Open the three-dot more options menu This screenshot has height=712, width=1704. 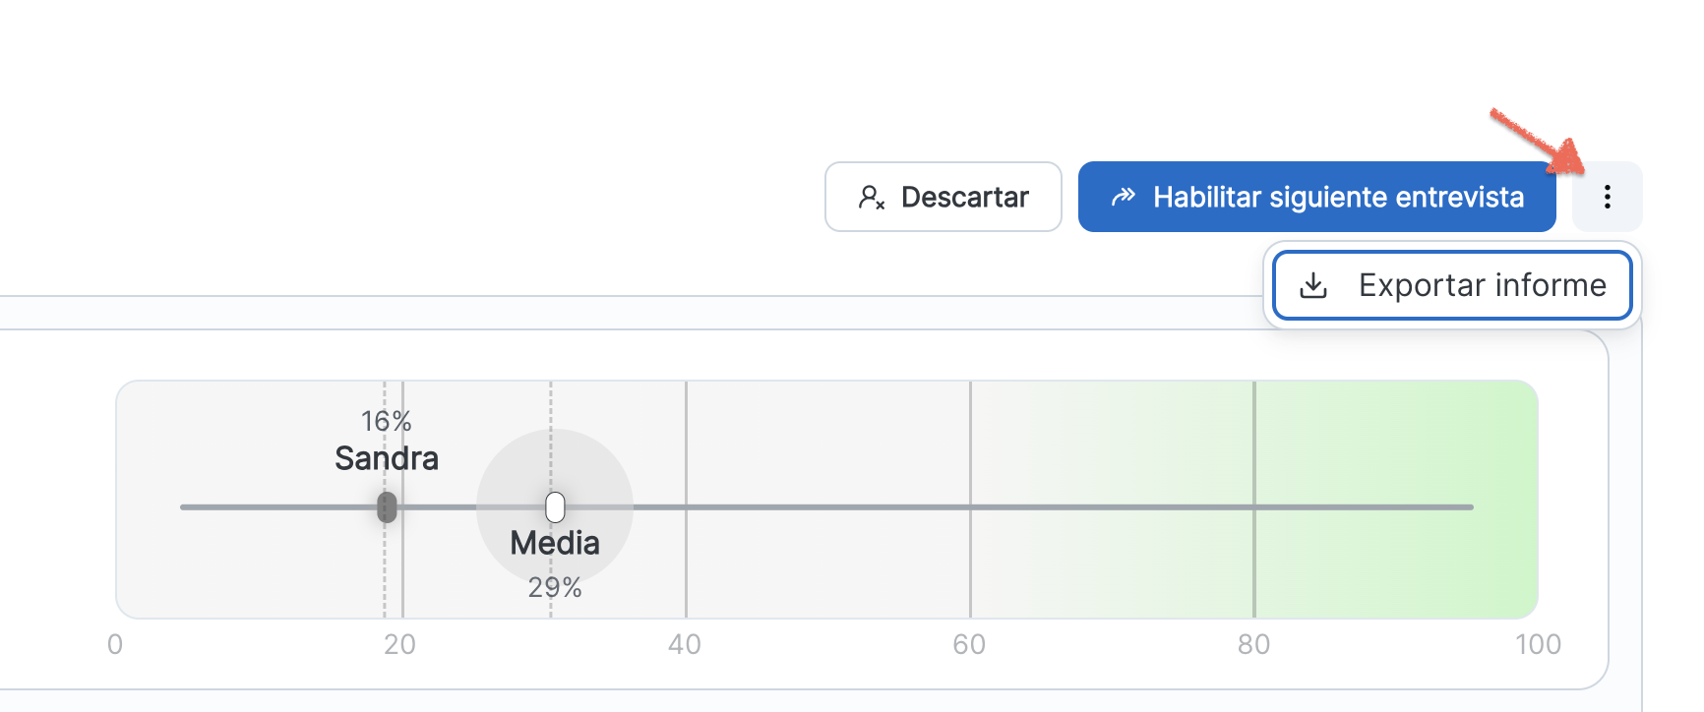pos(1607,197)
